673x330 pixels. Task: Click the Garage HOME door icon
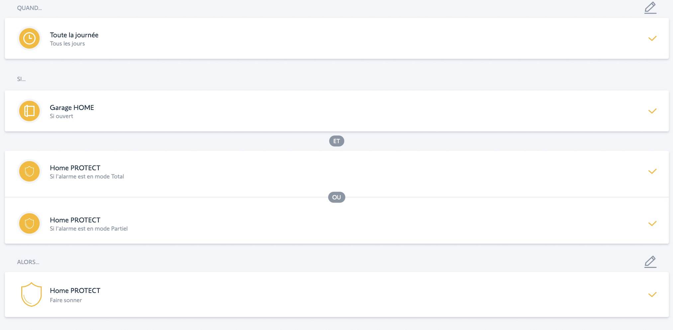point(30,111)
